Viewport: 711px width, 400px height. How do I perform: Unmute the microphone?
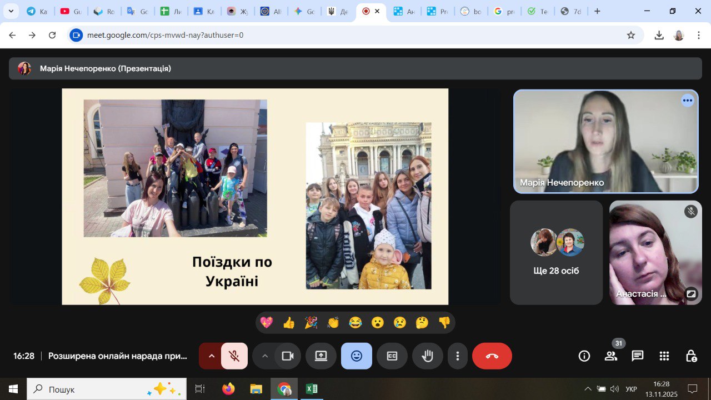pyautogui.click(x=234, y=356)
